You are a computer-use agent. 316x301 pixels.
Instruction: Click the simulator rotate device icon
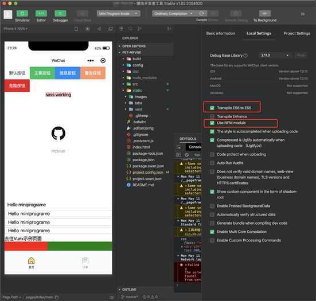[76, 29]
